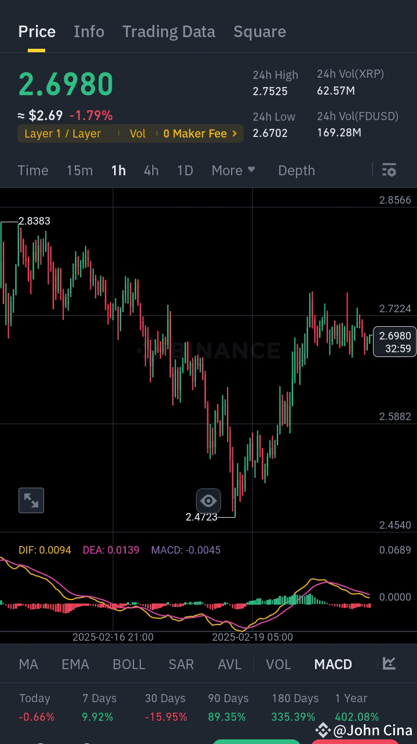The width and height of the screenshot is (417, 744).
Task: Tap Vol tag in banner
Action: tap(138, 133)
